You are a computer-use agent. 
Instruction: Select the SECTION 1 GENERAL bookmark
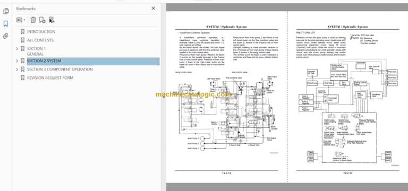click(x=37, y=51)
